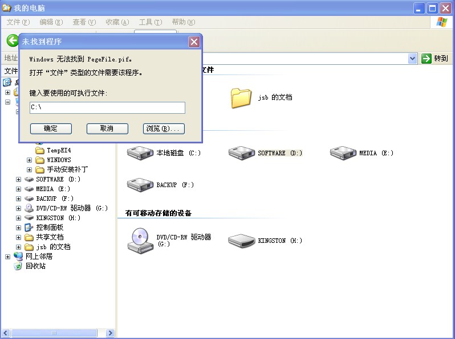Open the jsb 的文档 folder icon

(x=241, y=98)
